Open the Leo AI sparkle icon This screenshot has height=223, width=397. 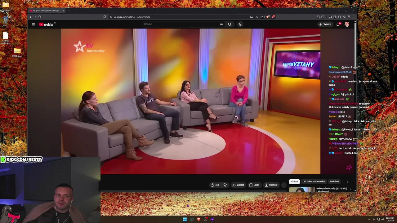point(344,17)
